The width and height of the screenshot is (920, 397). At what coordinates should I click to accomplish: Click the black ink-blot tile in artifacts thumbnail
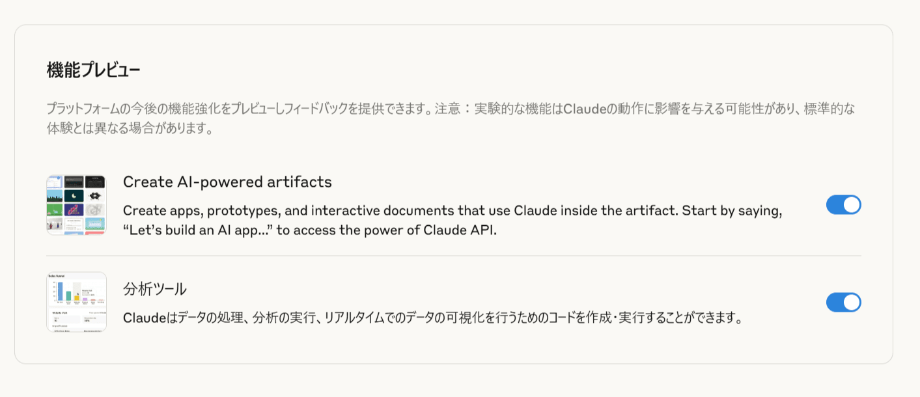point(95,195)
